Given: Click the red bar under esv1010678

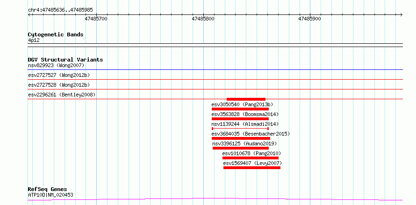Looking at the screenshot, I should click(251, 158).
